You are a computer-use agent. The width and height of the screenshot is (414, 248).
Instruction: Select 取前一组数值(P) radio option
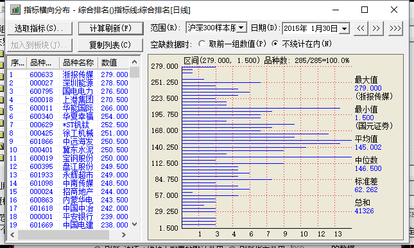tap(202, 44)
